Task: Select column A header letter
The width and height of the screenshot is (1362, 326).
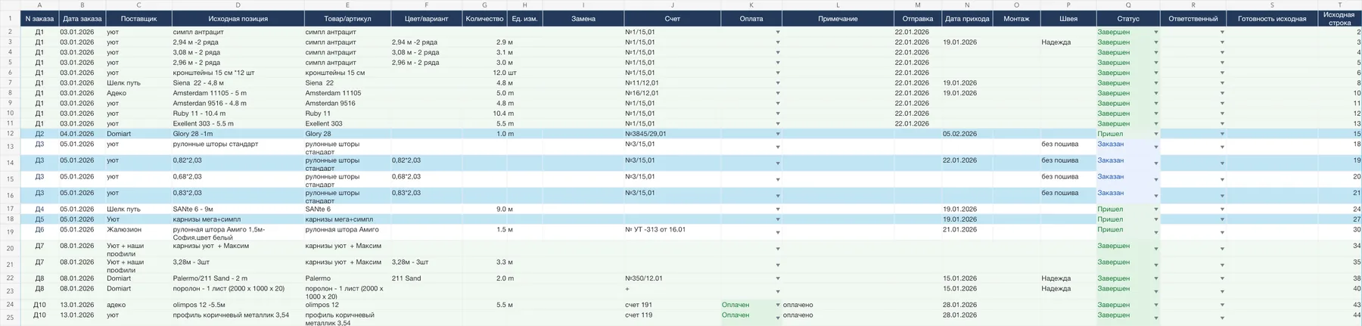Action: coord(39,5)
